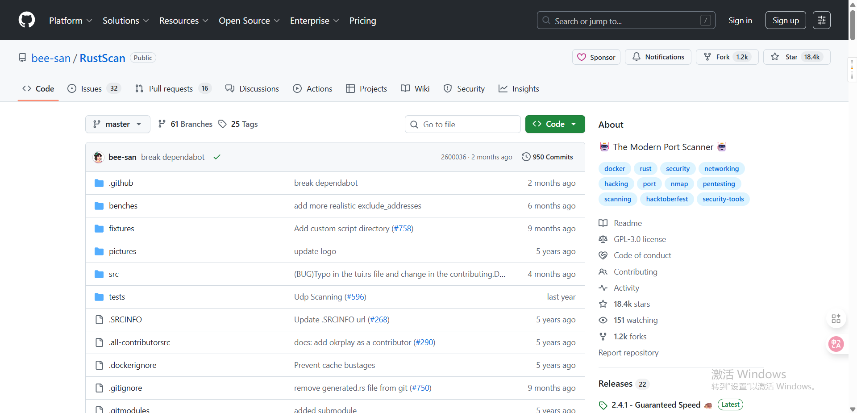
Task: Click the Sign up button
Action: [786, 20]
